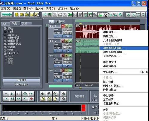Click the 707989 time display
The width and height of the screenshot is (149, 121).
[x=79, y=97]
